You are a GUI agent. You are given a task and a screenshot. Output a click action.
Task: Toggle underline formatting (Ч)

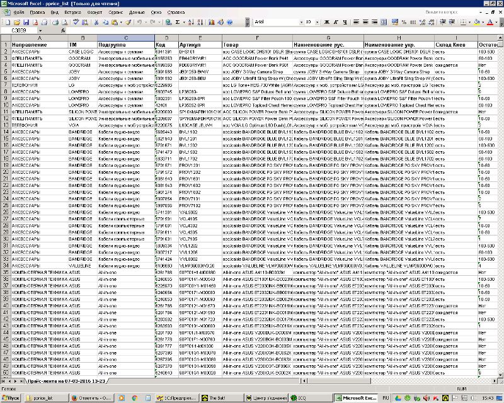tap(345, 22)
